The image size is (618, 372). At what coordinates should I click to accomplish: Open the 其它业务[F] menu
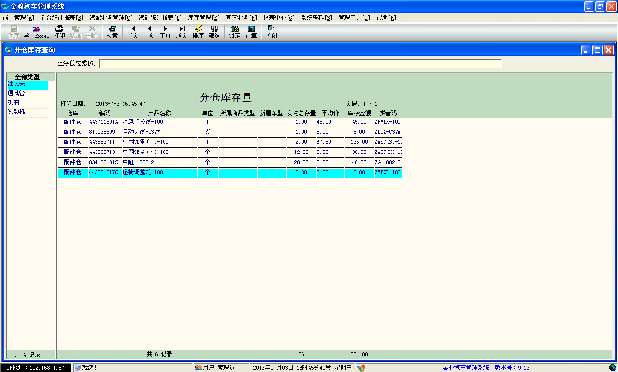pos(241,18)
